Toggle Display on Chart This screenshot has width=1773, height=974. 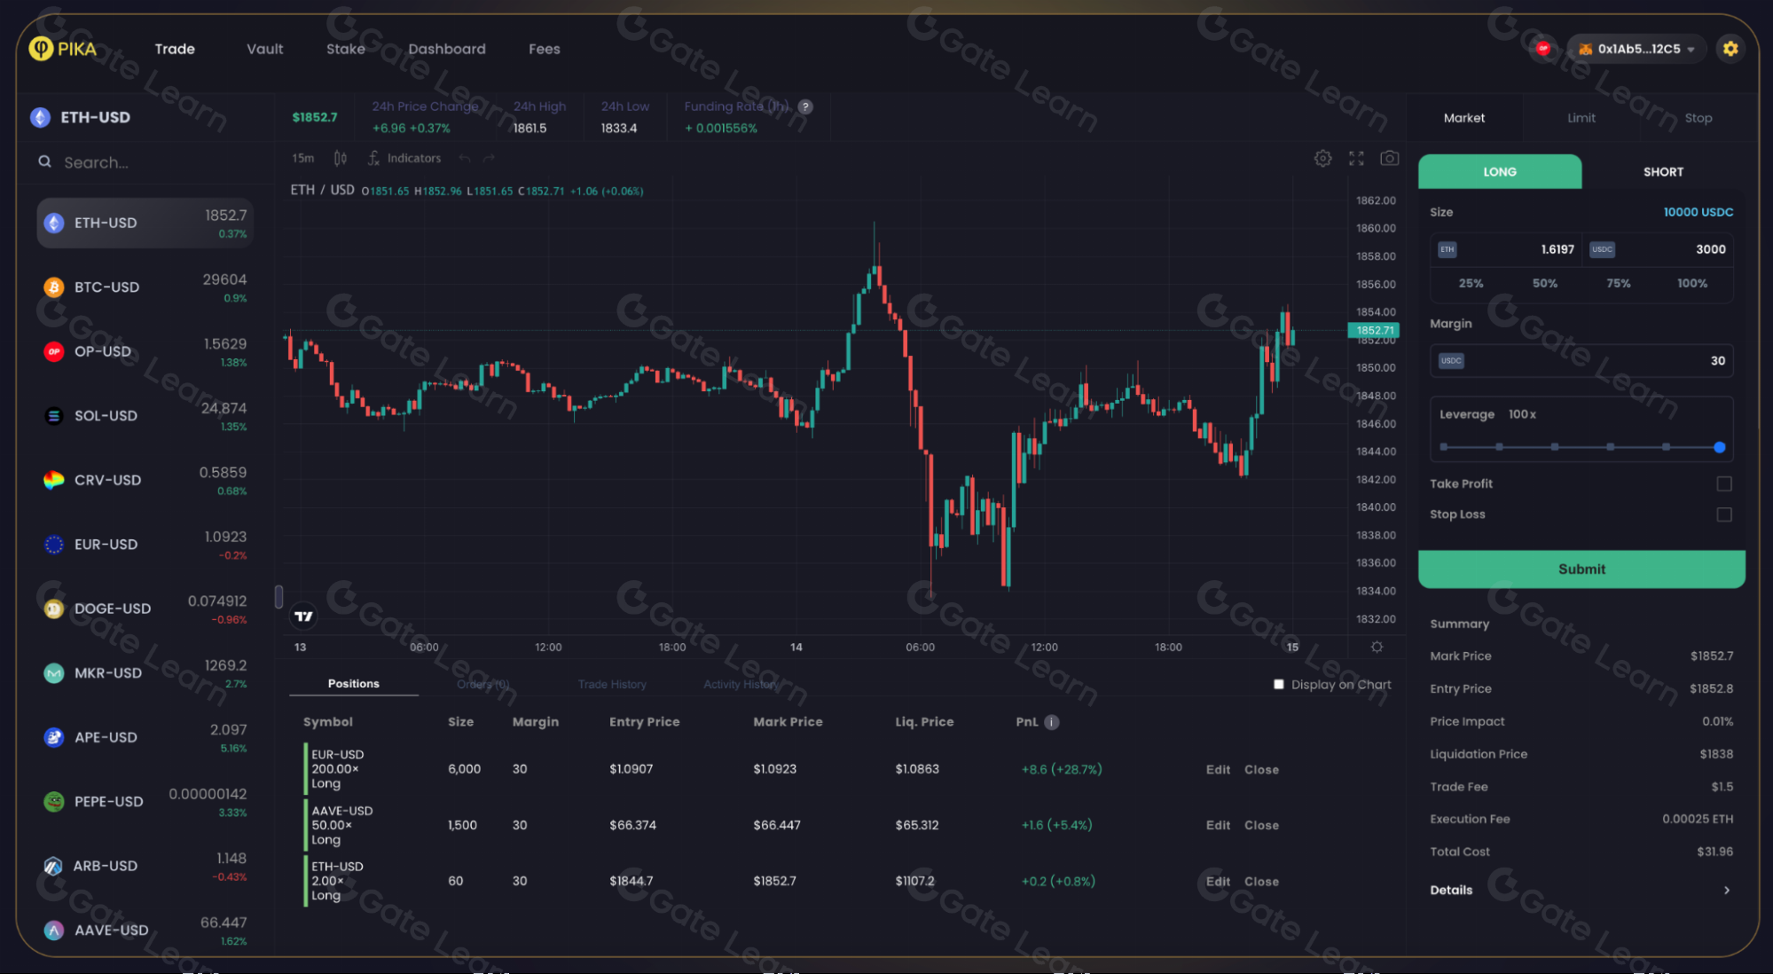[1278, 684]
